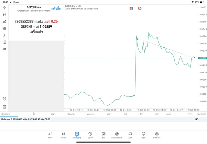Open the f function indicators icon
Viewport: 207px width, 144px height.
(4, 35)
